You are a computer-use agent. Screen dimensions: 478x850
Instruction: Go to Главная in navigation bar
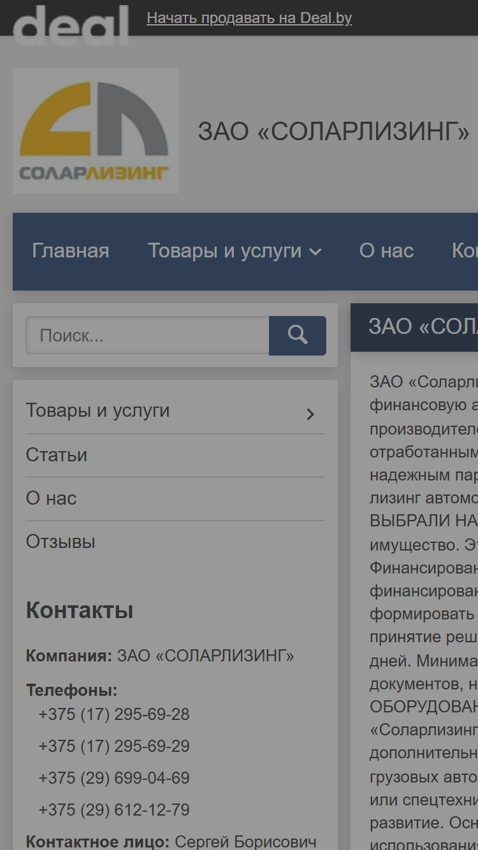tap(71, 251)
